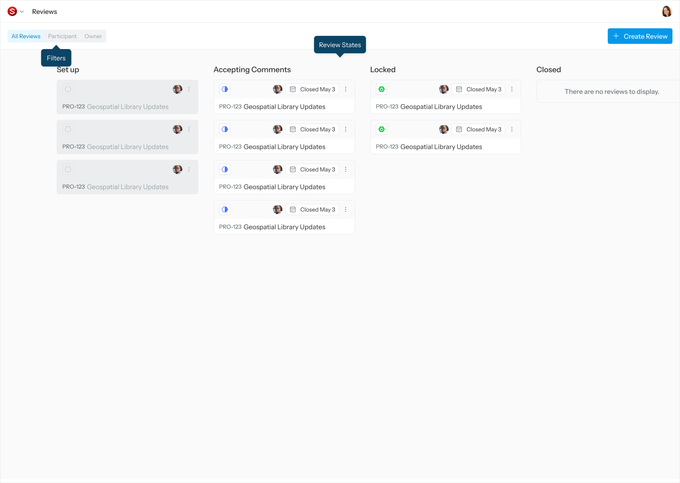This screenshot has height=483, width=680.
Task: Click green lock status icon on second Locked card
Action: point(382,129)
